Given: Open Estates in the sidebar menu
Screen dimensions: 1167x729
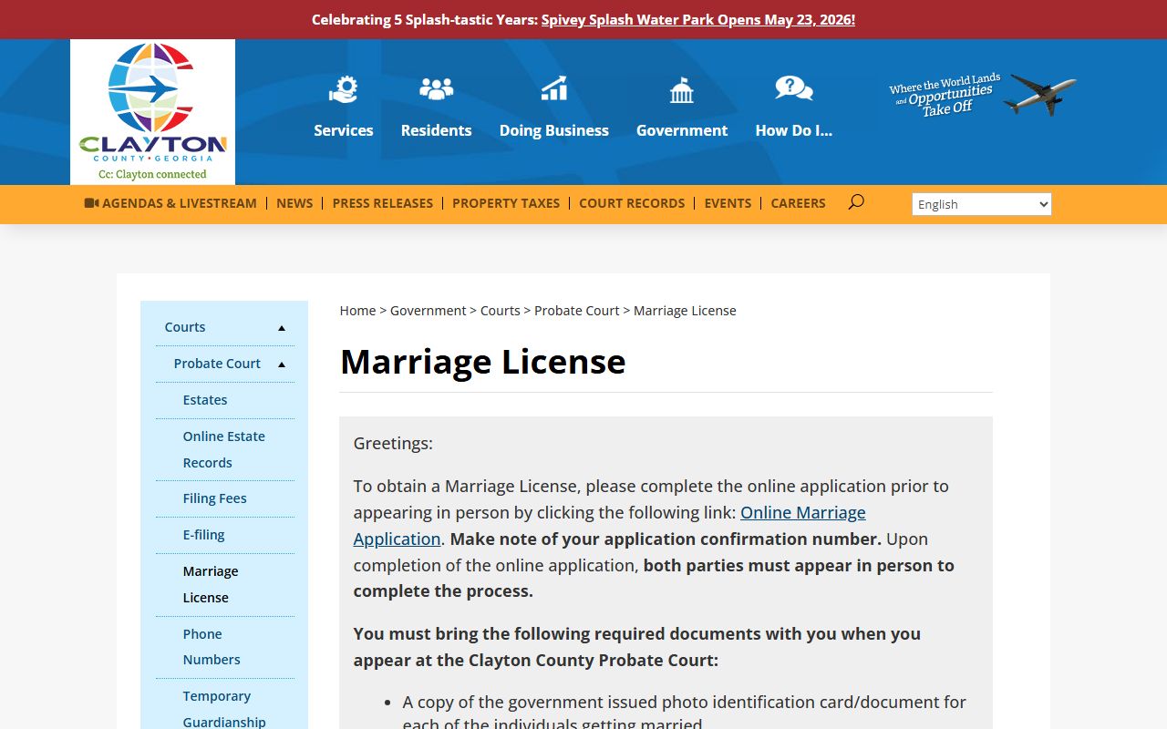Looking at the screenshot, I should pos(205,400).
